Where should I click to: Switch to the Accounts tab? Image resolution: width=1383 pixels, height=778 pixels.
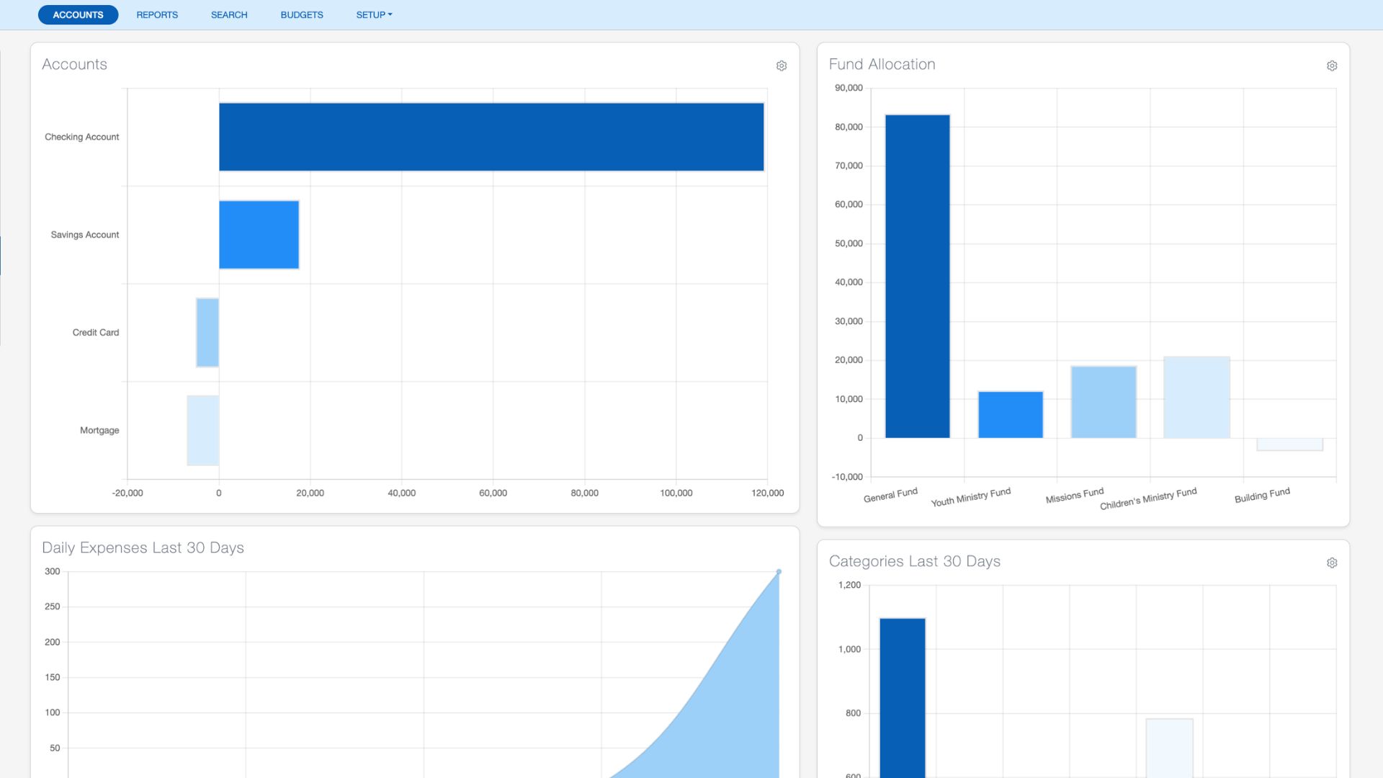coord(78,14)
